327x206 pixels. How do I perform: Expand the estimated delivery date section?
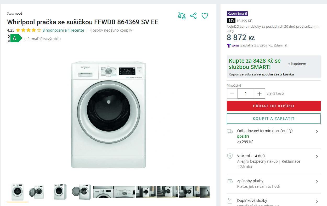coord(317,132)
